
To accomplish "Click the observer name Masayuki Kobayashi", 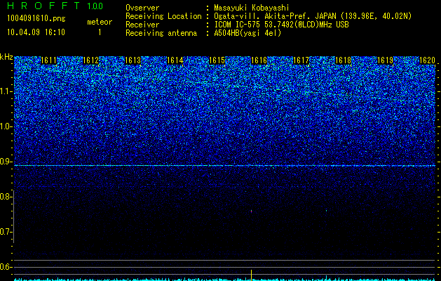I will pos(251,8).
